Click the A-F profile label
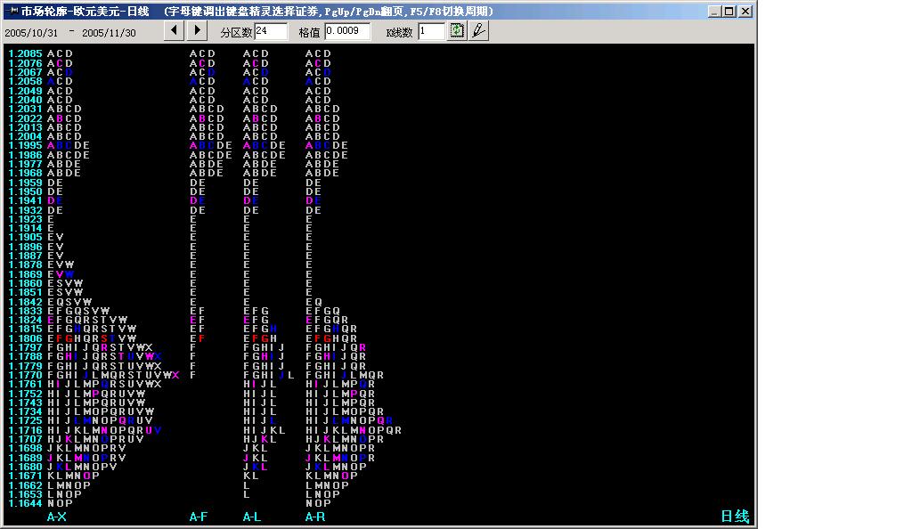912x529 pixels. [x=199, y=517]
